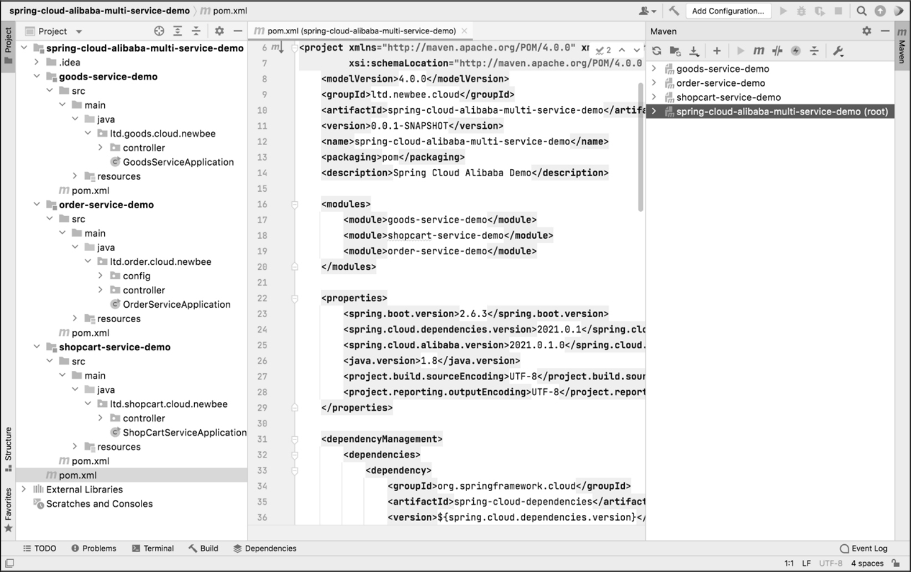Toggle the Favorites sidebar stripe button
Image resolution: width=911 pixels, height=572 pixels.
pyautogui.click(x=8, y=510)
